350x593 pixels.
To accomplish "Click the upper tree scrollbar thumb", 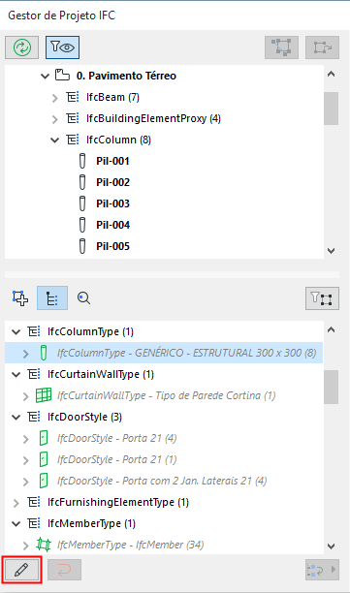I will tap(331, 109).
